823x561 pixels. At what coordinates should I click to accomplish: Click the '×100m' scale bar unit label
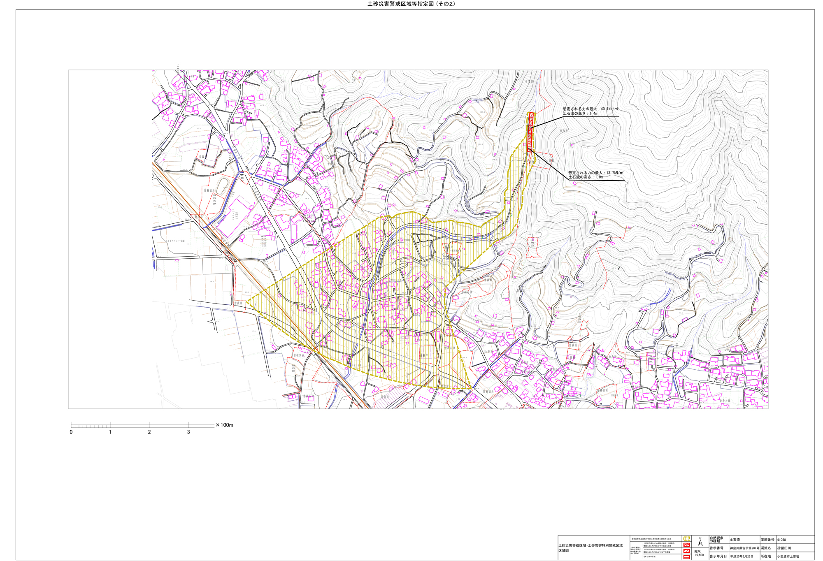[224, 425]
